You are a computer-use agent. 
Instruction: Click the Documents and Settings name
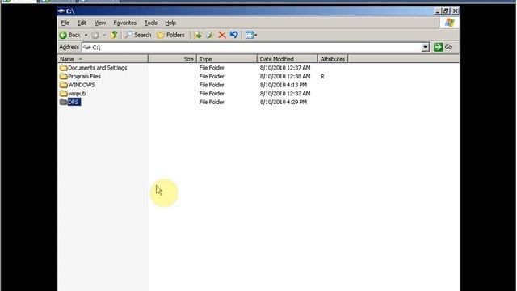(x=98, y=68)
